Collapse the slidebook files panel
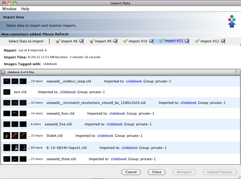Image resolution: width=241 pixels, height=179 pixels. pos(236,72)
